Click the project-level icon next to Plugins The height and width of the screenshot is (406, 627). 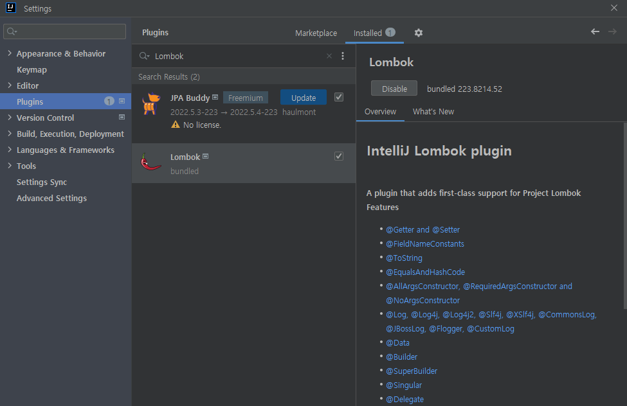point(122,101)
